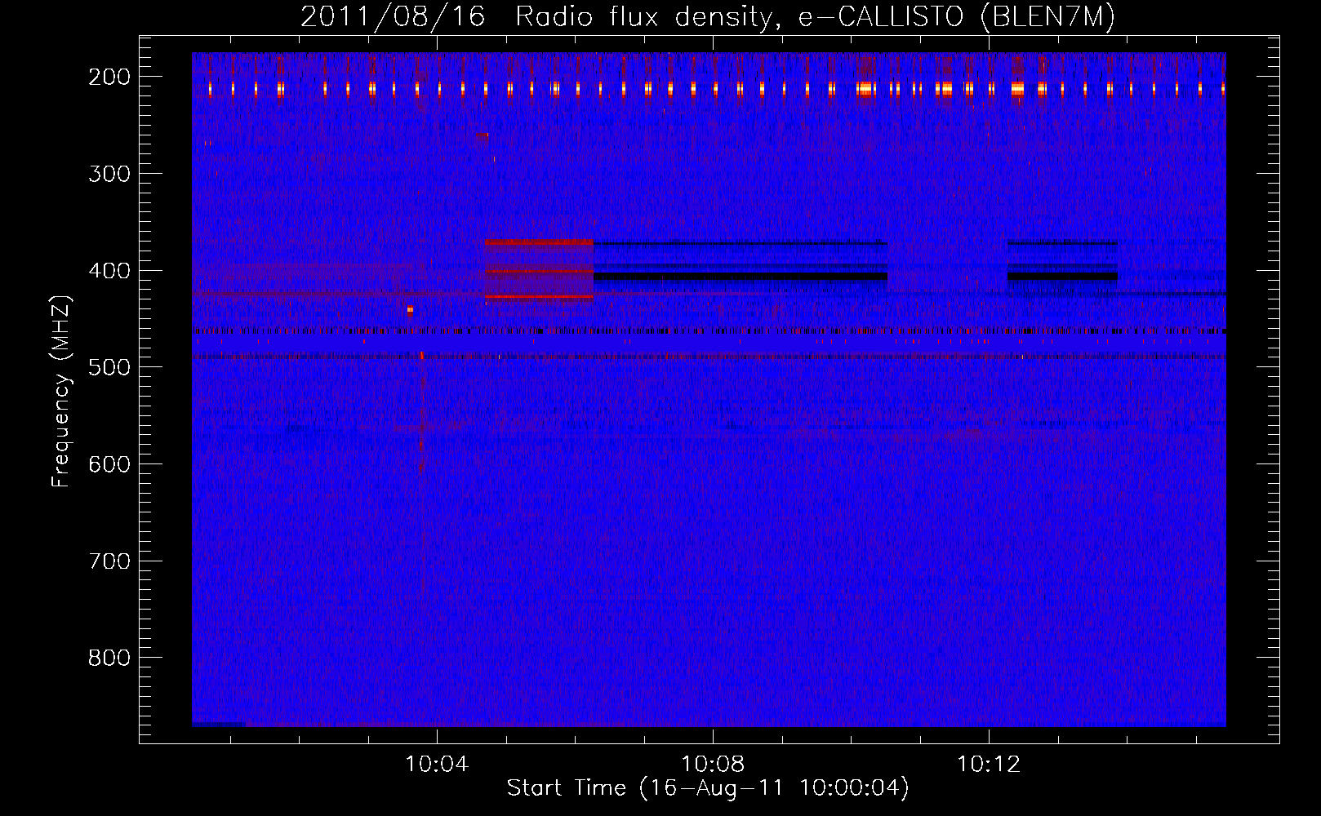Click the '500' frequency tick label
1321x816 pixels.
109,367
